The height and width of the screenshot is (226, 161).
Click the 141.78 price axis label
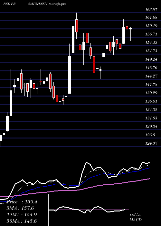(151, 84)
